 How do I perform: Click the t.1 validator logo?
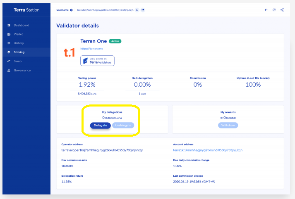point(70,52)
